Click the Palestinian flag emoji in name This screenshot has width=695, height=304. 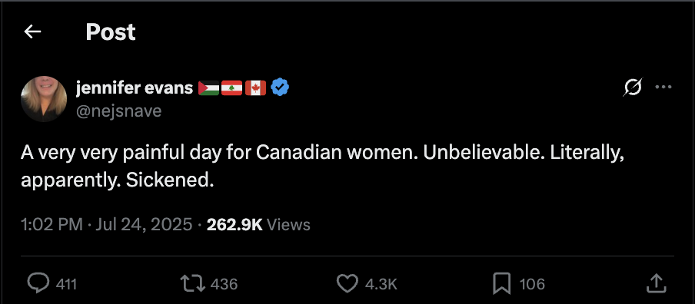208,88
